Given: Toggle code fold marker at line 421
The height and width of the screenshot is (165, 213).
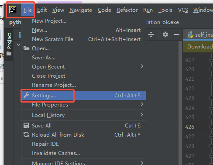Looking at the screenshot, I should click(211, 79).
